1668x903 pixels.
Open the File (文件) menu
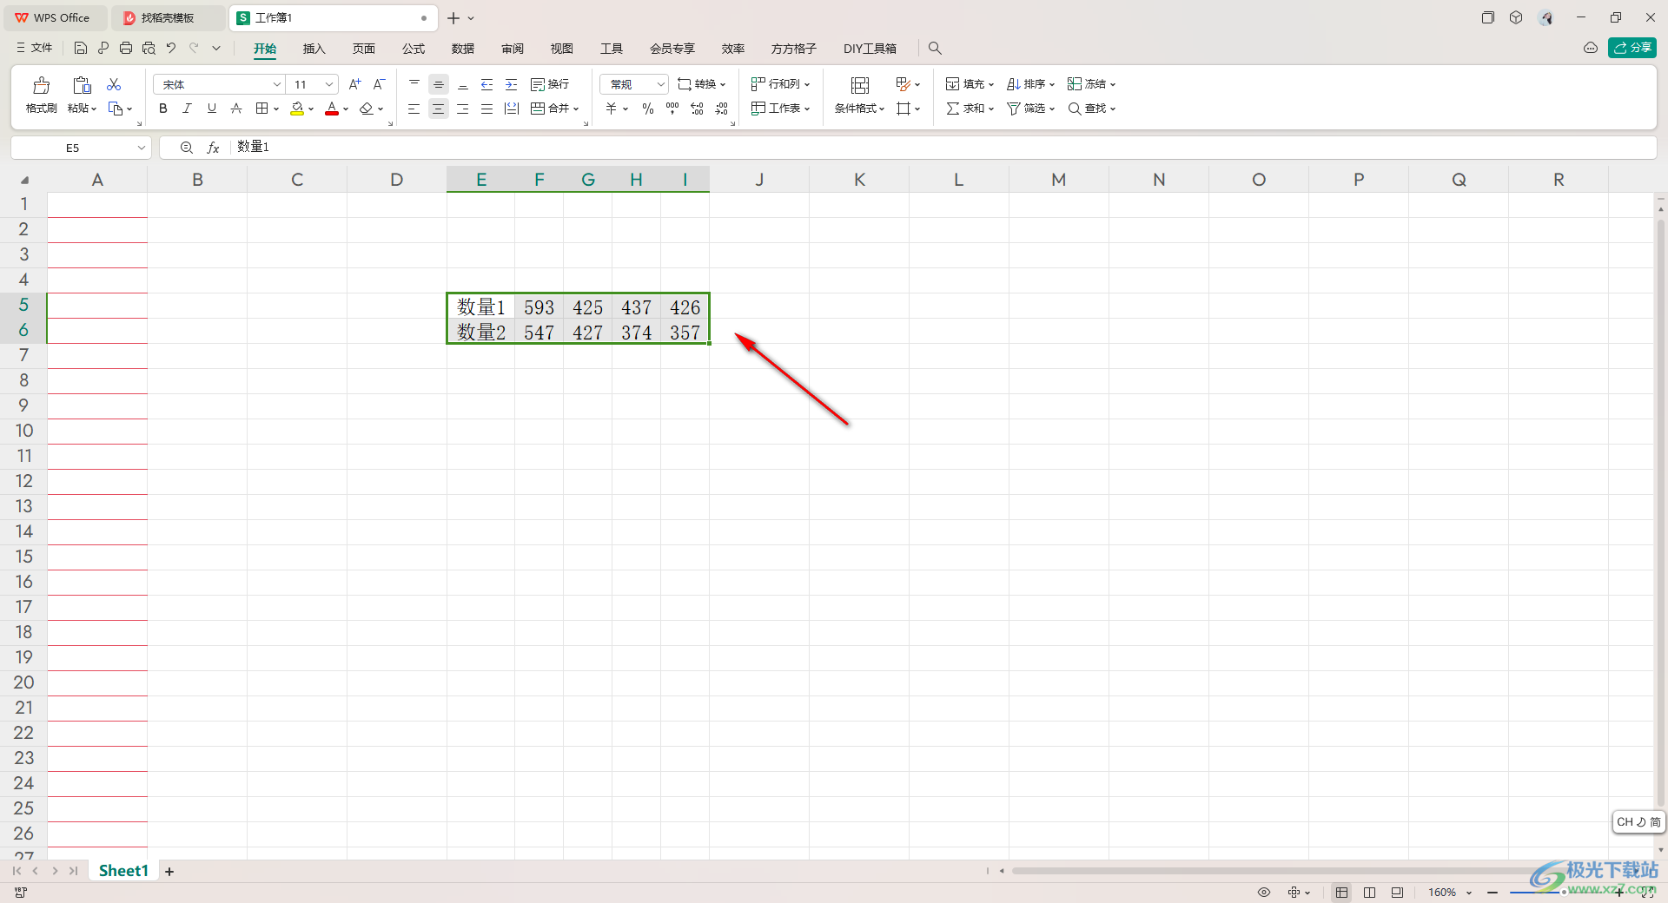point(35,48)
